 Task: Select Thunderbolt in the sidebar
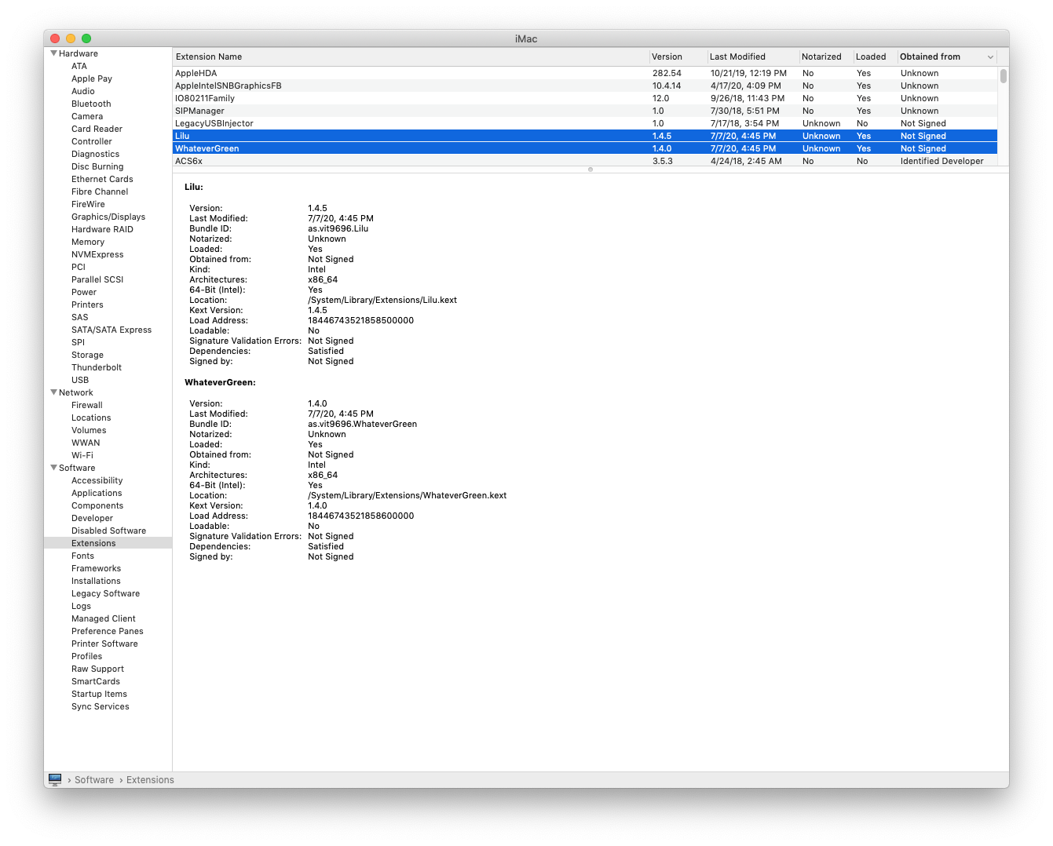[97, 367]
